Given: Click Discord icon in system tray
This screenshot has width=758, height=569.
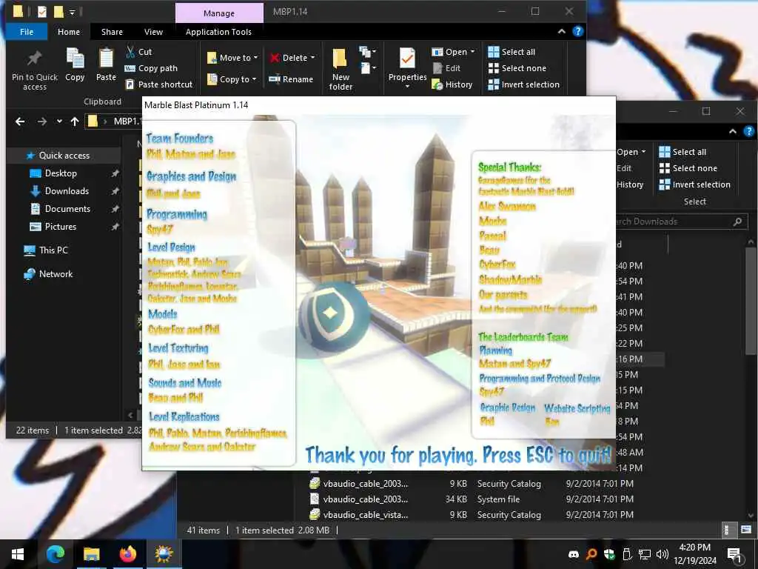Looking at the screenshot, I should point(574,554).
